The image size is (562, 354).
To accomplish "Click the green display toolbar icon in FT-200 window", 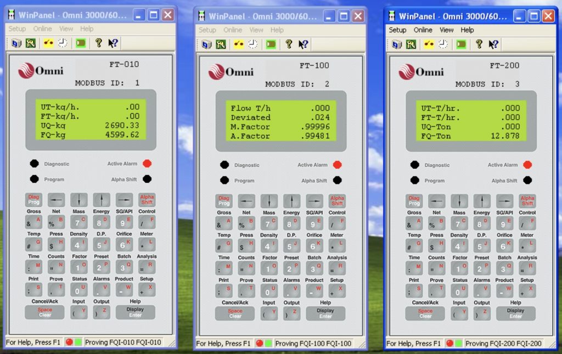I will click(x=461, y=44).
